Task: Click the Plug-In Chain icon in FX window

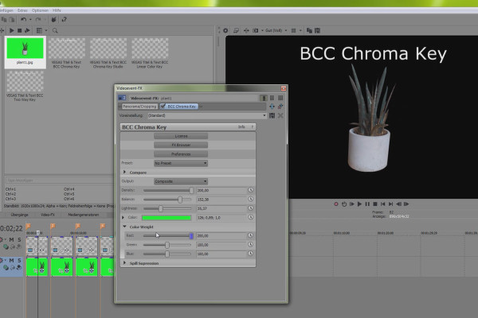Action: pyautogui.click(x=272, y=107)
